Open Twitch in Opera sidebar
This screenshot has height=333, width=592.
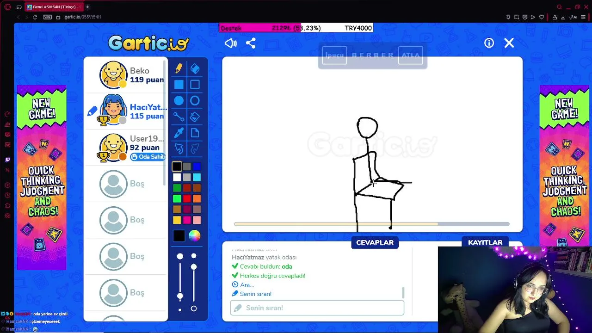tap(7, 160)
